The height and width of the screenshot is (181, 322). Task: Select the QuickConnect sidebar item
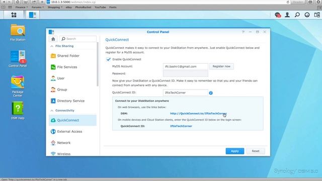tap(72, 120)
